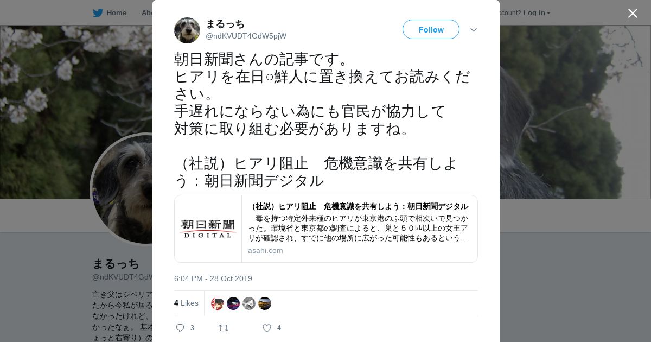Screen dimensions: 651x342
Task: Open the Log in dropdown
Action: 537,12
